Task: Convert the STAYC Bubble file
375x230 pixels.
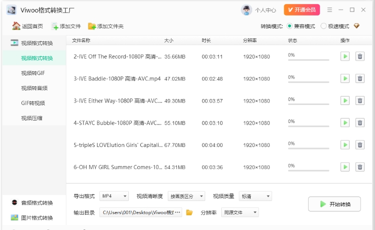Action: 345,123
